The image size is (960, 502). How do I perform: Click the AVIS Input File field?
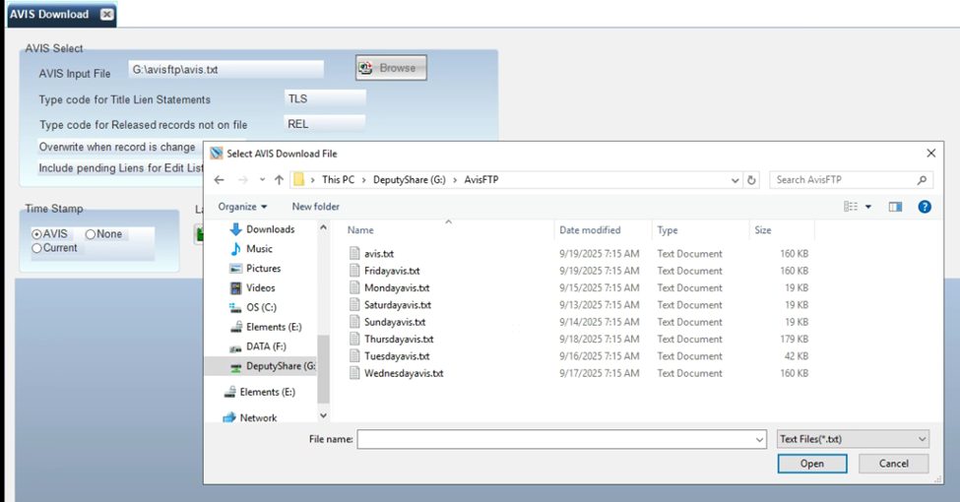(225, 70)
